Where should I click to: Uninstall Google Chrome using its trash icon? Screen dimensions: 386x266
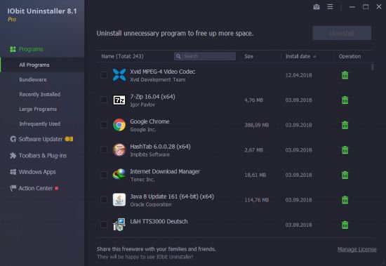345,125
